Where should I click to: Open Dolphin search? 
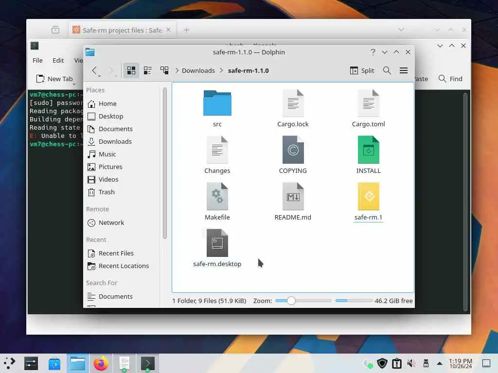click(x=387, y=70)
